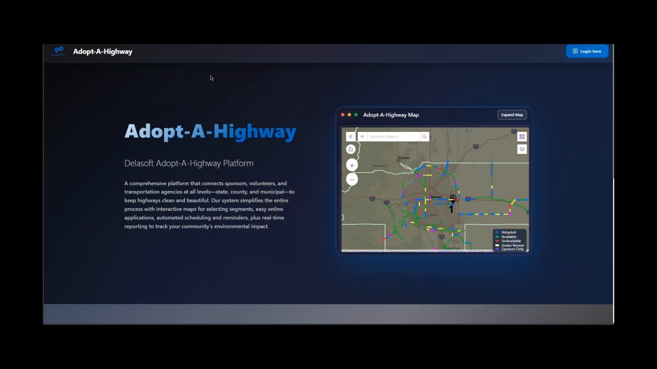The image size is (657, 369).
Task: Click the Adopt-A-Highway header title
Action: (x=103, y=52)
